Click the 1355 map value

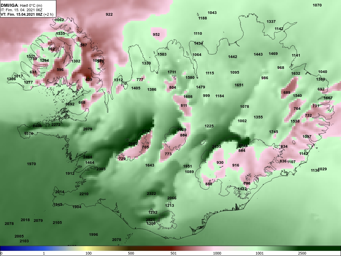pos(258,117)
